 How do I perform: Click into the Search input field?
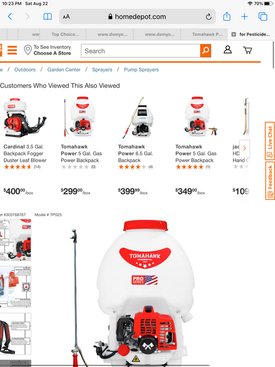click(140, 51)
